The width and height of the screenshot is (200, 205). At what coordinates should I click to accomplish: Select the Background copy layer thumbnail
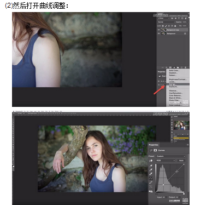(x=163, y=30)
